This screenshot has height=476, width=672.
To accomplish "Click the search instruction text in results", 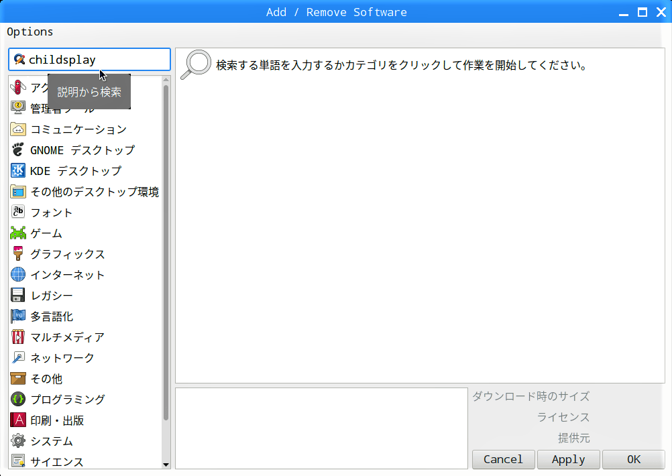I will coord(401,65).
